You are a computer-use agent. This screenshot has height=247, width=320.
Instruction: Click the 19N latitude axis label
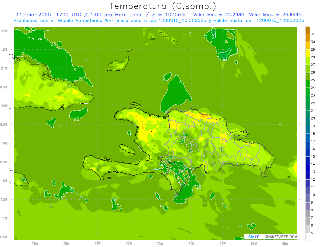tap(4, 143)
